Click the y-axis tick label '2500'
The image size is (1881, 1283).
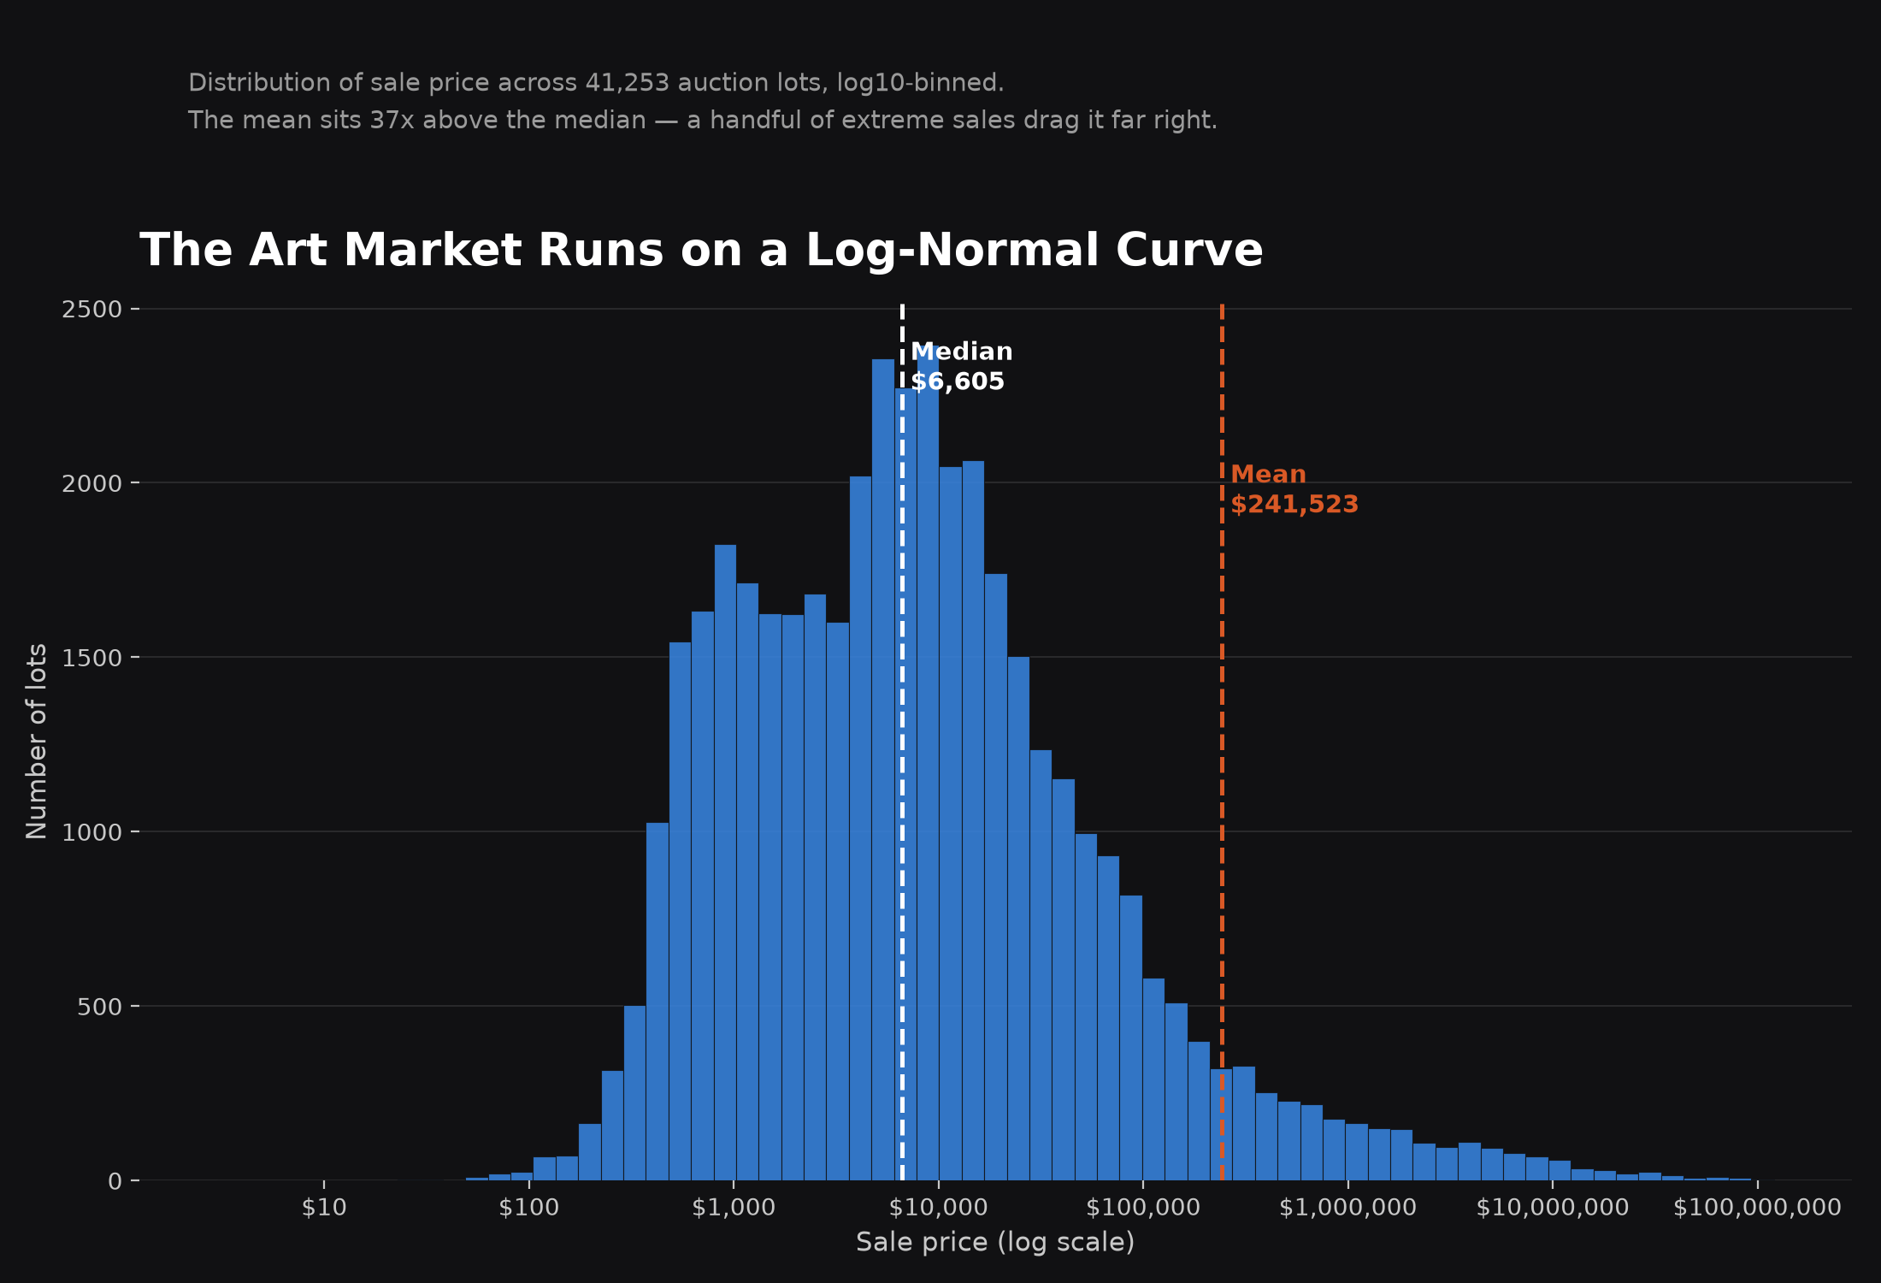92,310
